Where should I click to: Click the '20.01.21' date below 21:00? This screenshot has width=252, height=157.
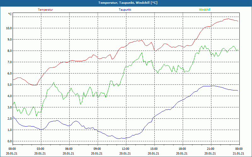pos(210,153)
